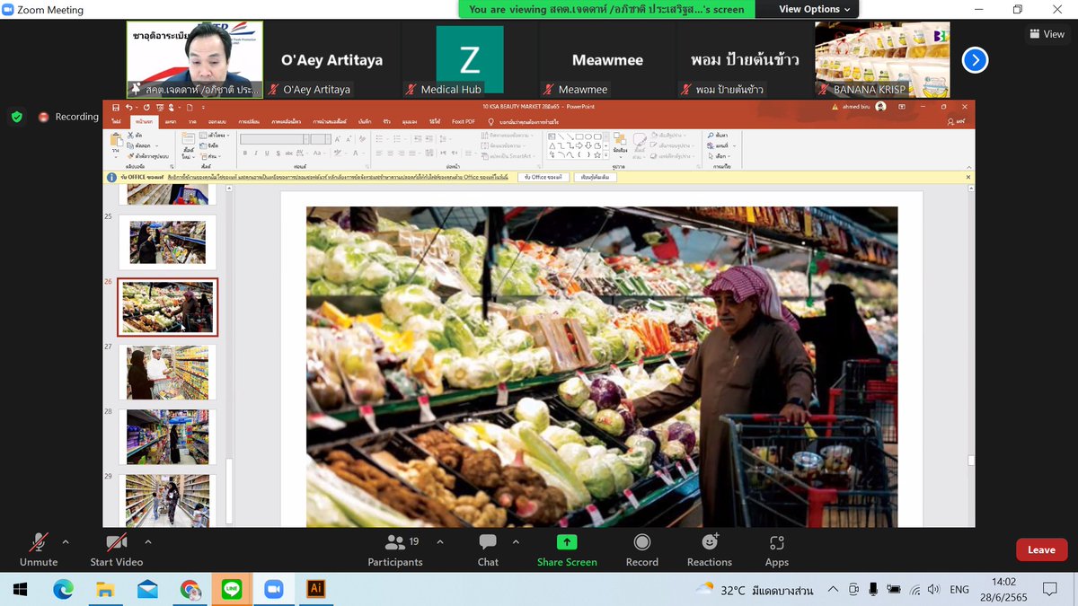
Task: Open Microsoft Edge from taskbar
Action: (63, 589)
